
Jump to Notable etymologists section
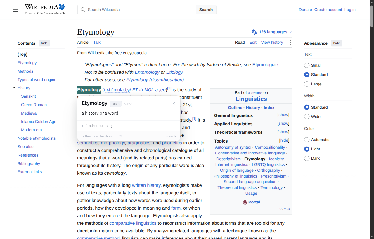[37, 138]
